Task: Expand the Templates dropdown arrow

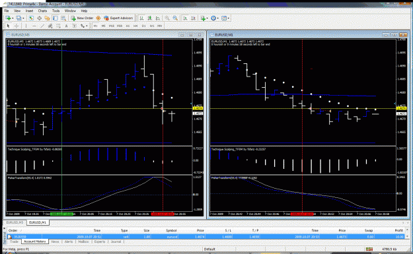Action: point(229,18)
